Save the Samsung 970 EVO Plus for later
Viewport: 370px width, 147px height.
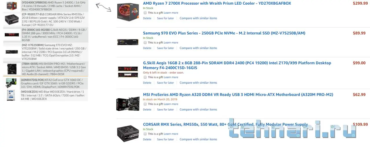pyautogui.click(x=165, y=48)
